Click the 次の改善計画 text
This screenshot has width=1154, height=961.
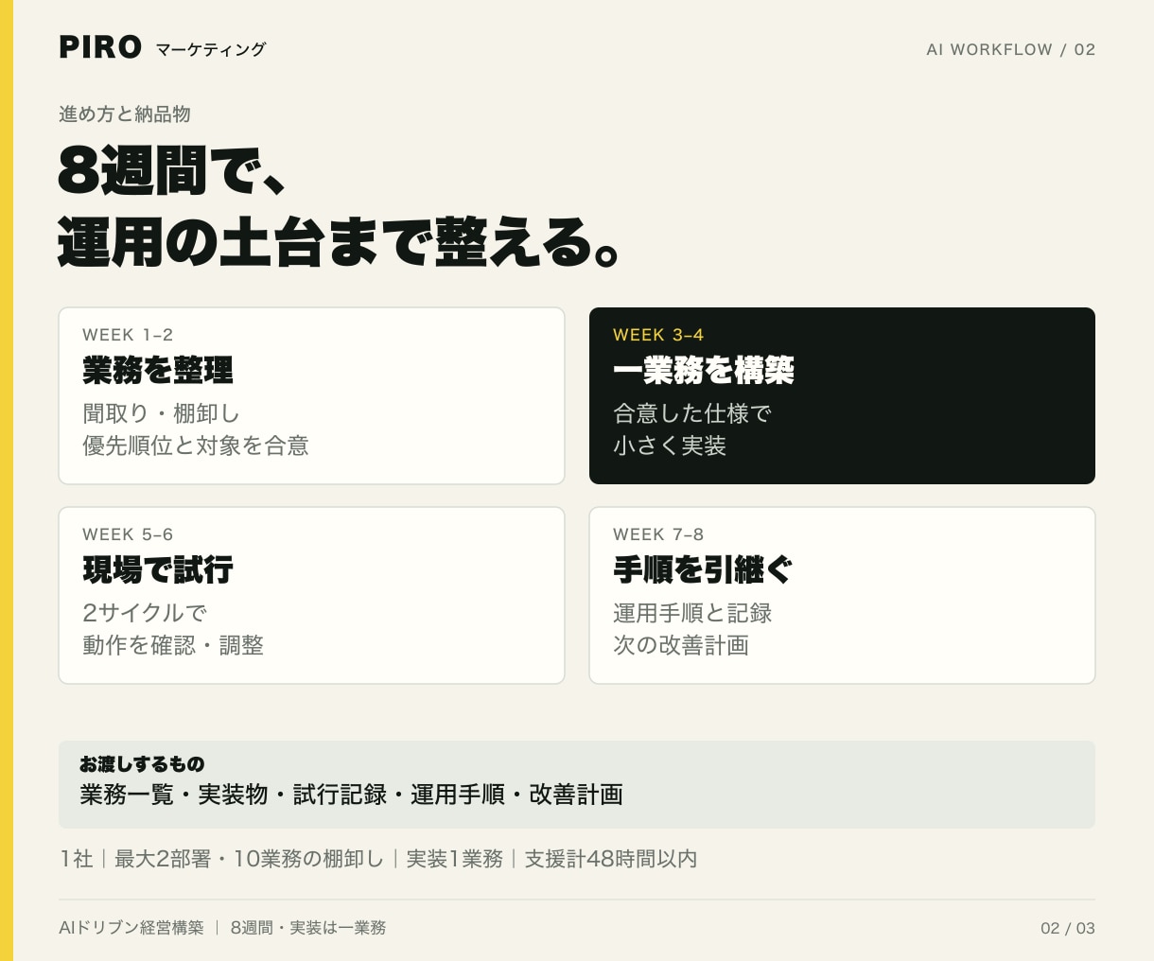point(681,645)
